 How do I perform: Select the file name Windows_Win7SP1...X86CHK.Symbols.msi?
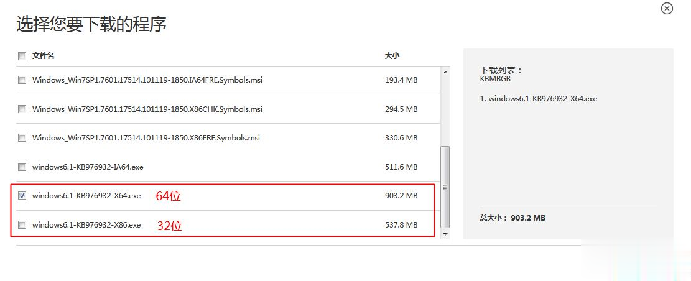click(x=147, y=109)
